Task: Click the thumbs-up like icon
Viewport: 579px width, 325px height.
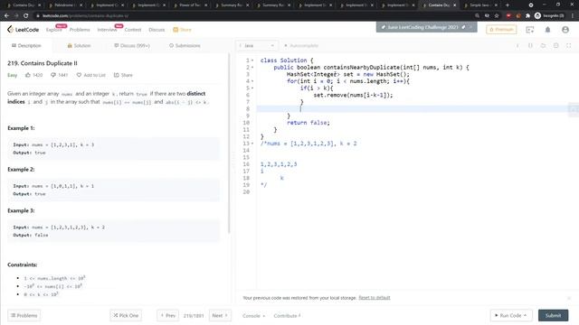Action: (28, 75)
